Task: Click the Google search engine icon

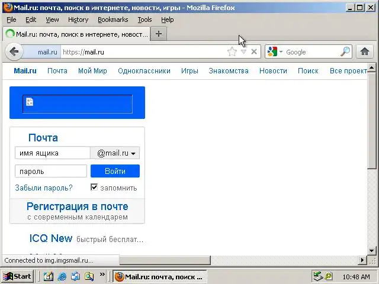Action: [272, 51]
